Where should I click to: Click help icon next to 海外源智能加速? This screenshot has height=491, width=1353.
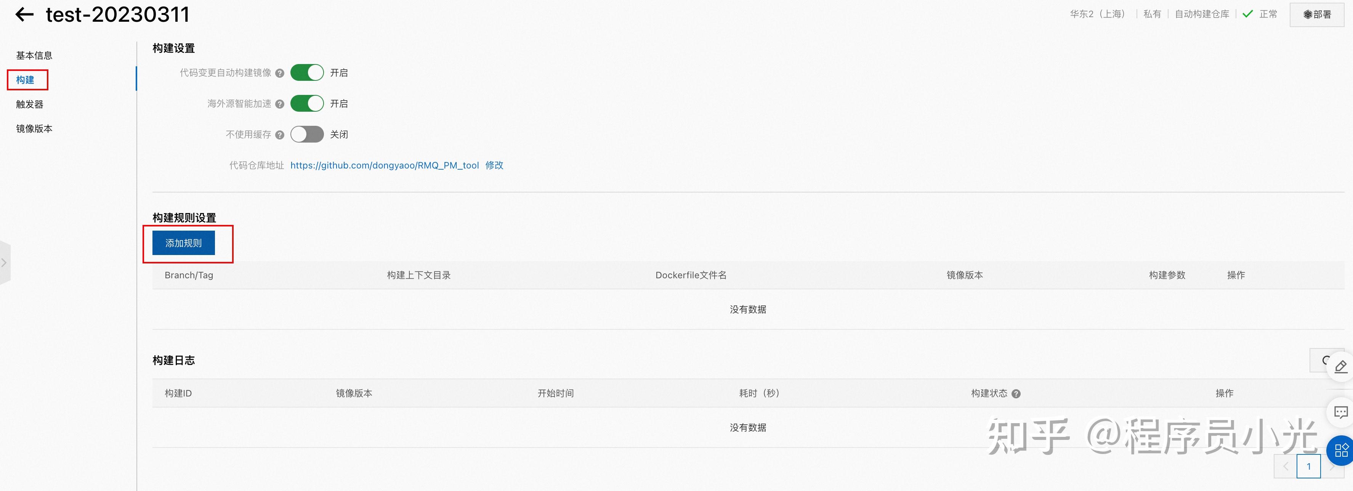tap(280, 104)
